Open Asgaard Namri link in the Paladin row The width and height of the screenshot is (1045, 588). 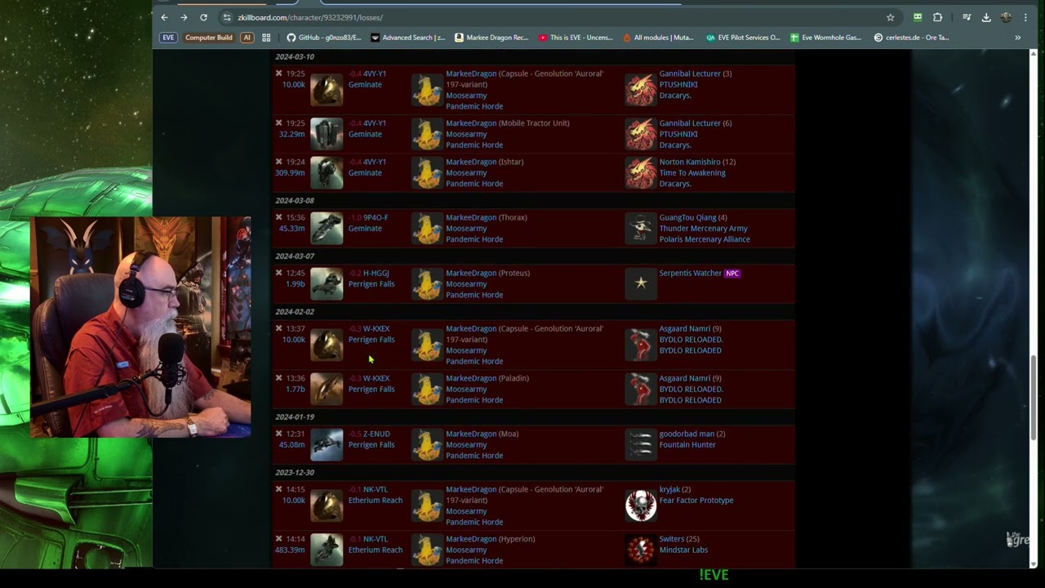[685, 378]
